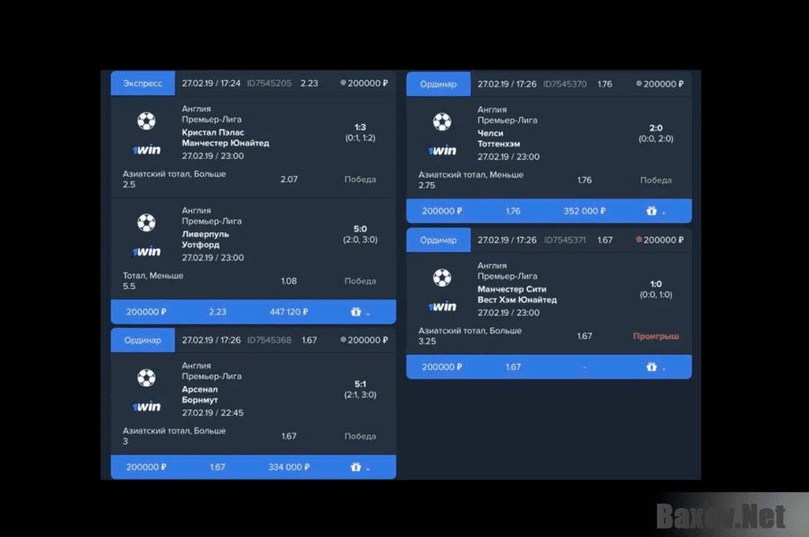Click the soccer ball icon for Арсенал match
The height and width of the screenshot is (537, 809).
(146, 378)
